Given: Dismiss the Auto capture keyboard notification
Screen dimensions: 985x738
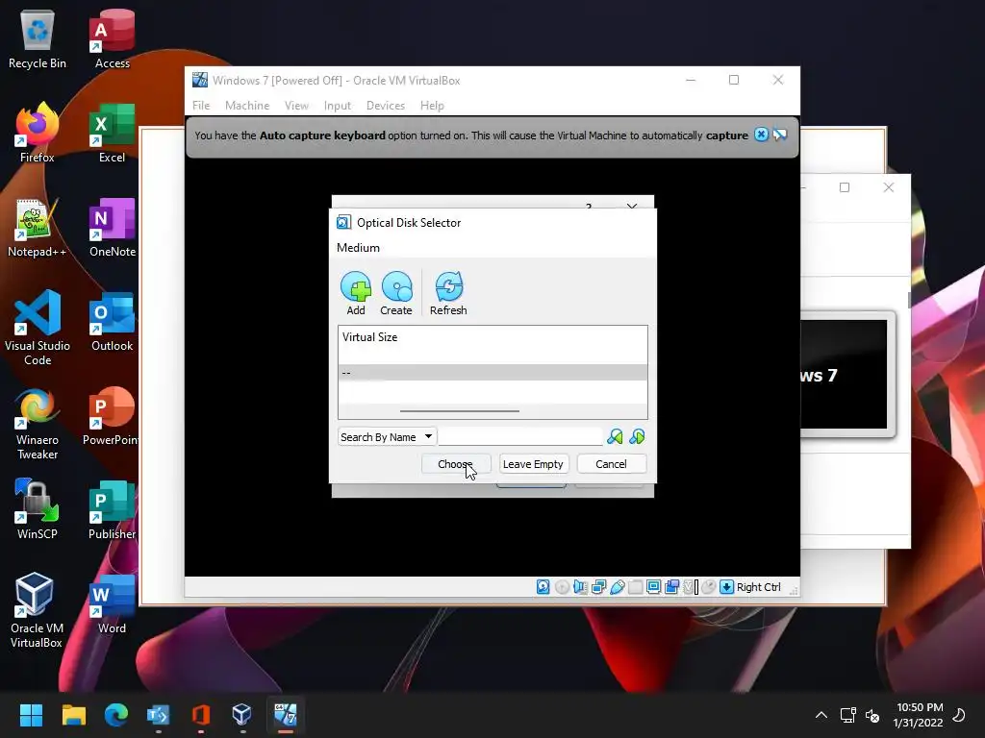Looking at the screenshot, I should (761, 135).
